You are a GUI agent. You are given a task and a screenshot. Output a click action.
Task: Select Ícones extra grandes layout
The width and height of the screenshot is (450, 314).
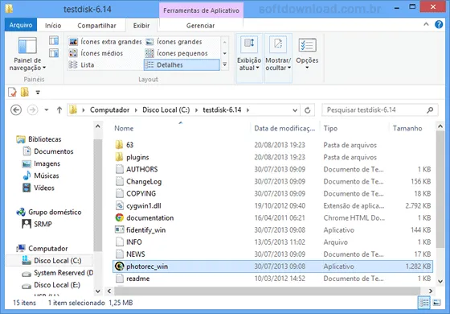coord(105,42)
